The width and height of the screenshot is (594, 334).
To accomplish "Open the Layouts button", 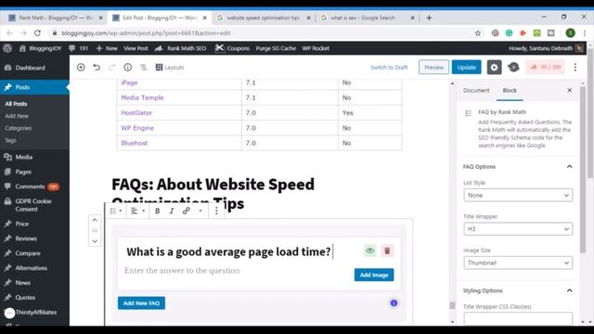I will [x=169, y=67].
